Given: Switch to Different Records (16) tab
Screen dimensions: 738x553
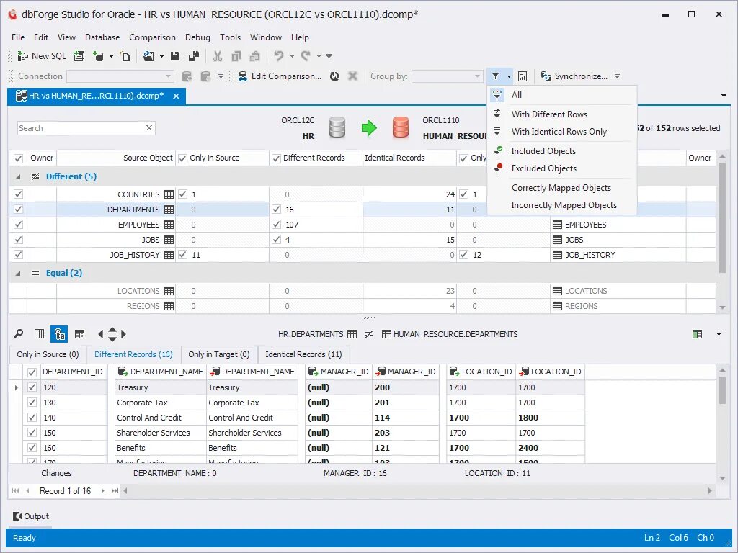Looking at the screenshot, I should (x=133, y=354).
